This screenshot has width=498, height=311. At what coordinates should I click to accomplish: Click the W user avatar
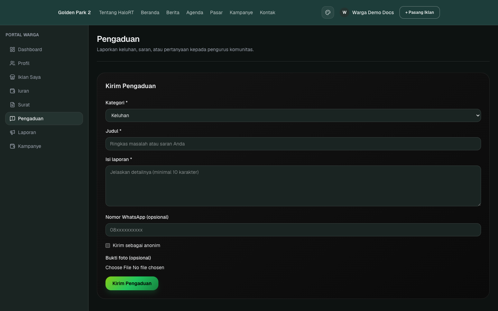click(344, 12)
